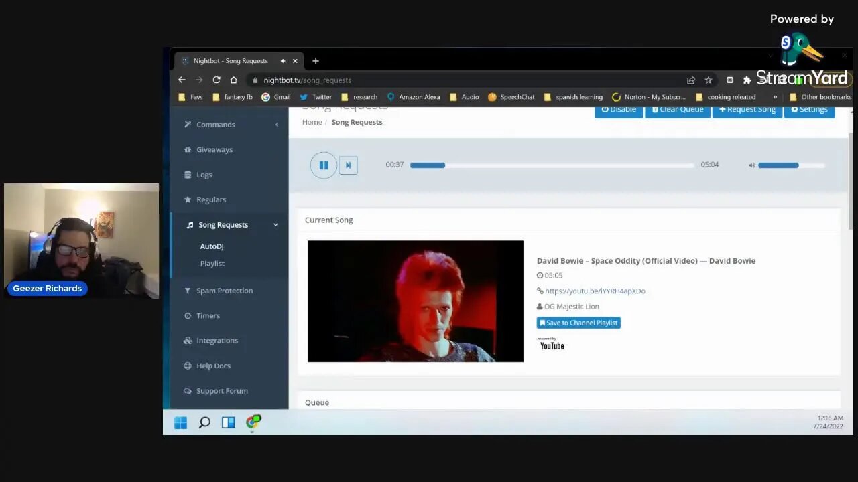Image resolution: width=858 pixels, height=482 pixels.
Task: Select AutoDJ under Song Requests
Action: click(x=212, y=246)
